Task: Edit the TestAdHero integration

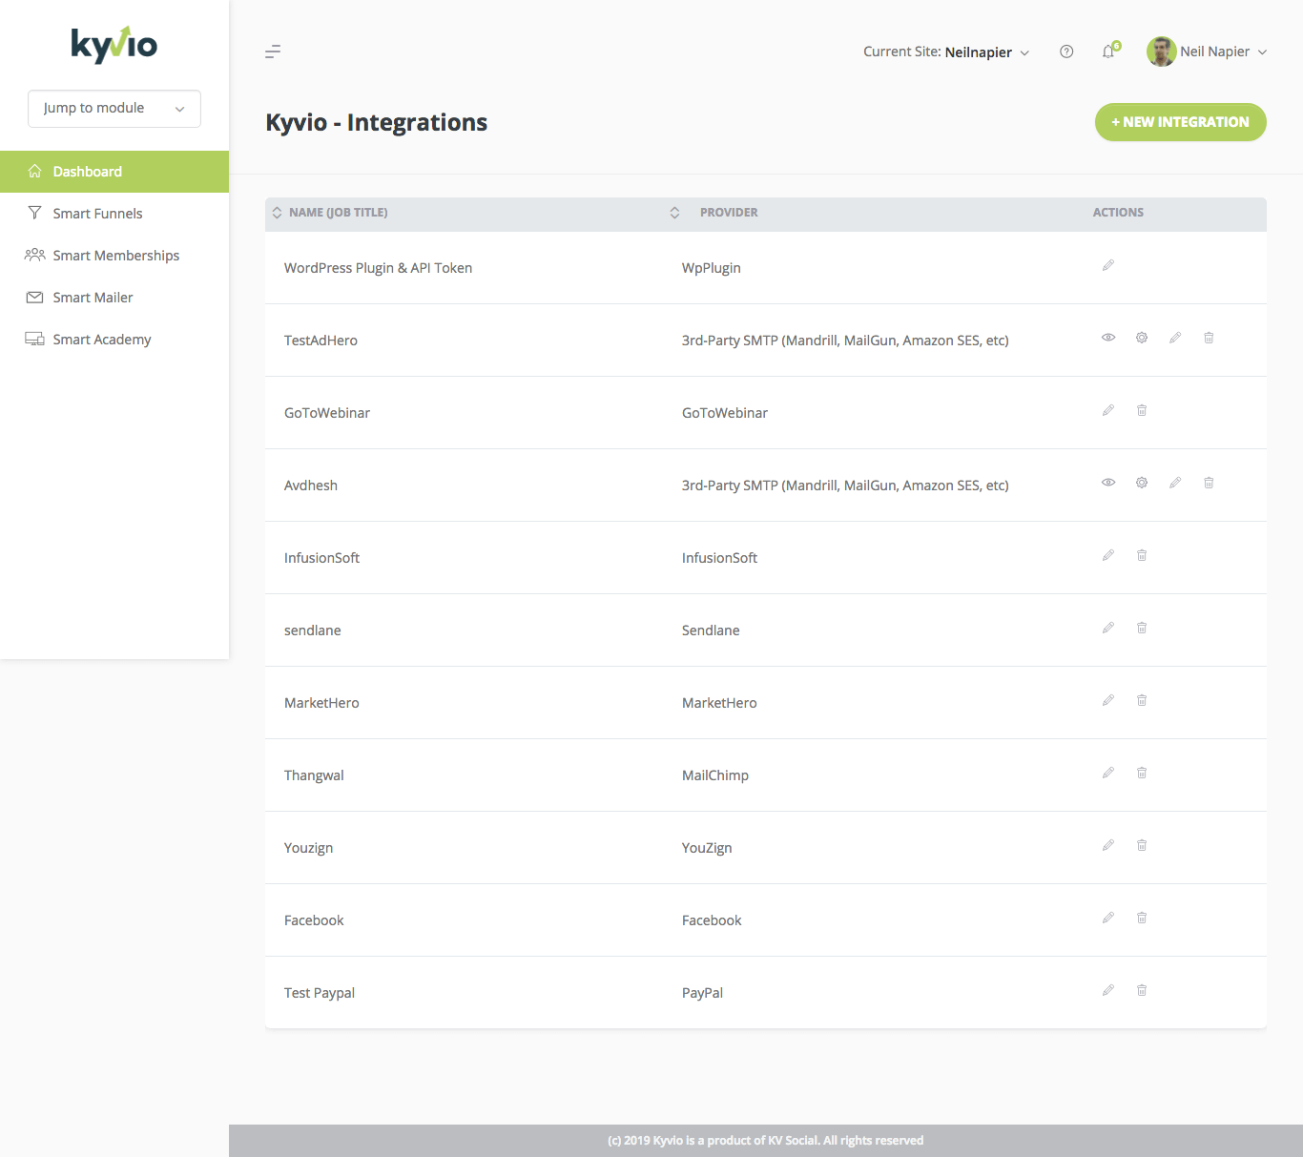Action: pos(1175,338)
